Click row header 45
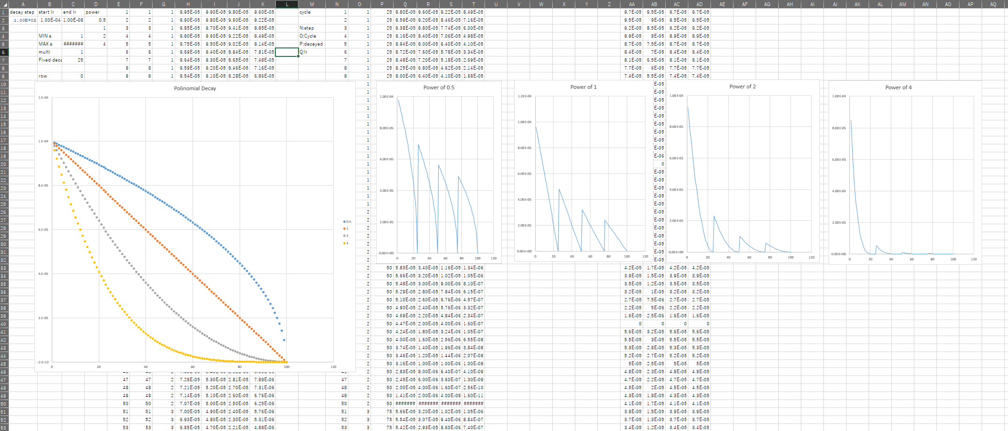This screenshot has width=1008, height=431. pyautogui.click(x=3, y=364)
